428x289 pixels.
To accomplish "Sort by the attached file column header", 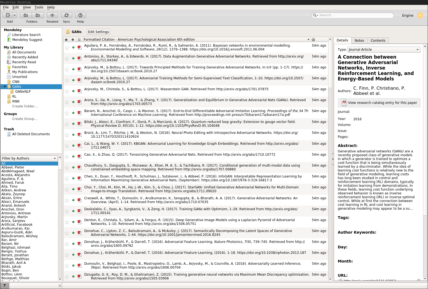I will coord(79,40).
